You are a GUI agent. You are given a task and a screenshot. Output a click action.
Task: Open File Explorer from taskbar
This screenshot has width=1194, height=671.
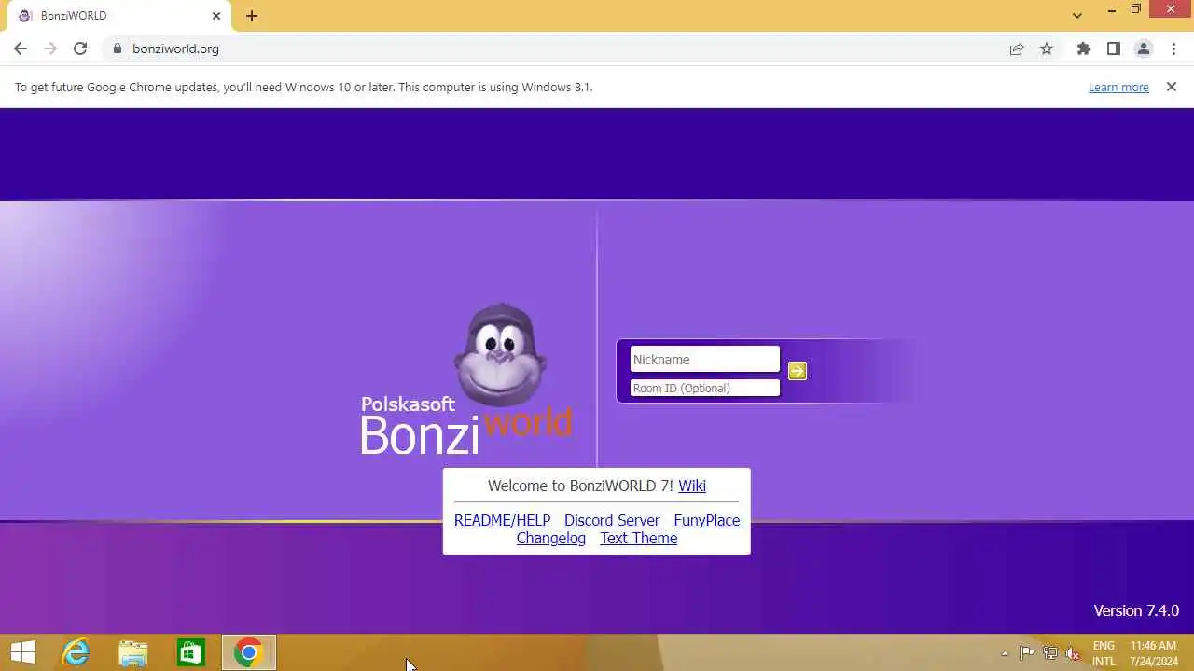pyautogui.click(x=133, y=652)
